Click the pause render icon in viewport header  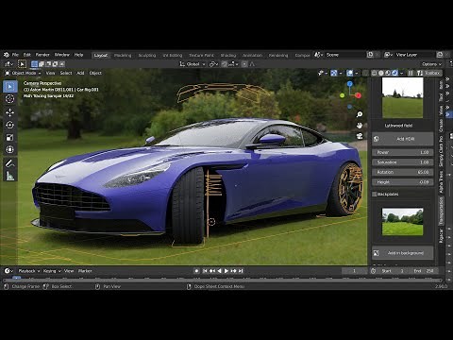tap(411, 73)
